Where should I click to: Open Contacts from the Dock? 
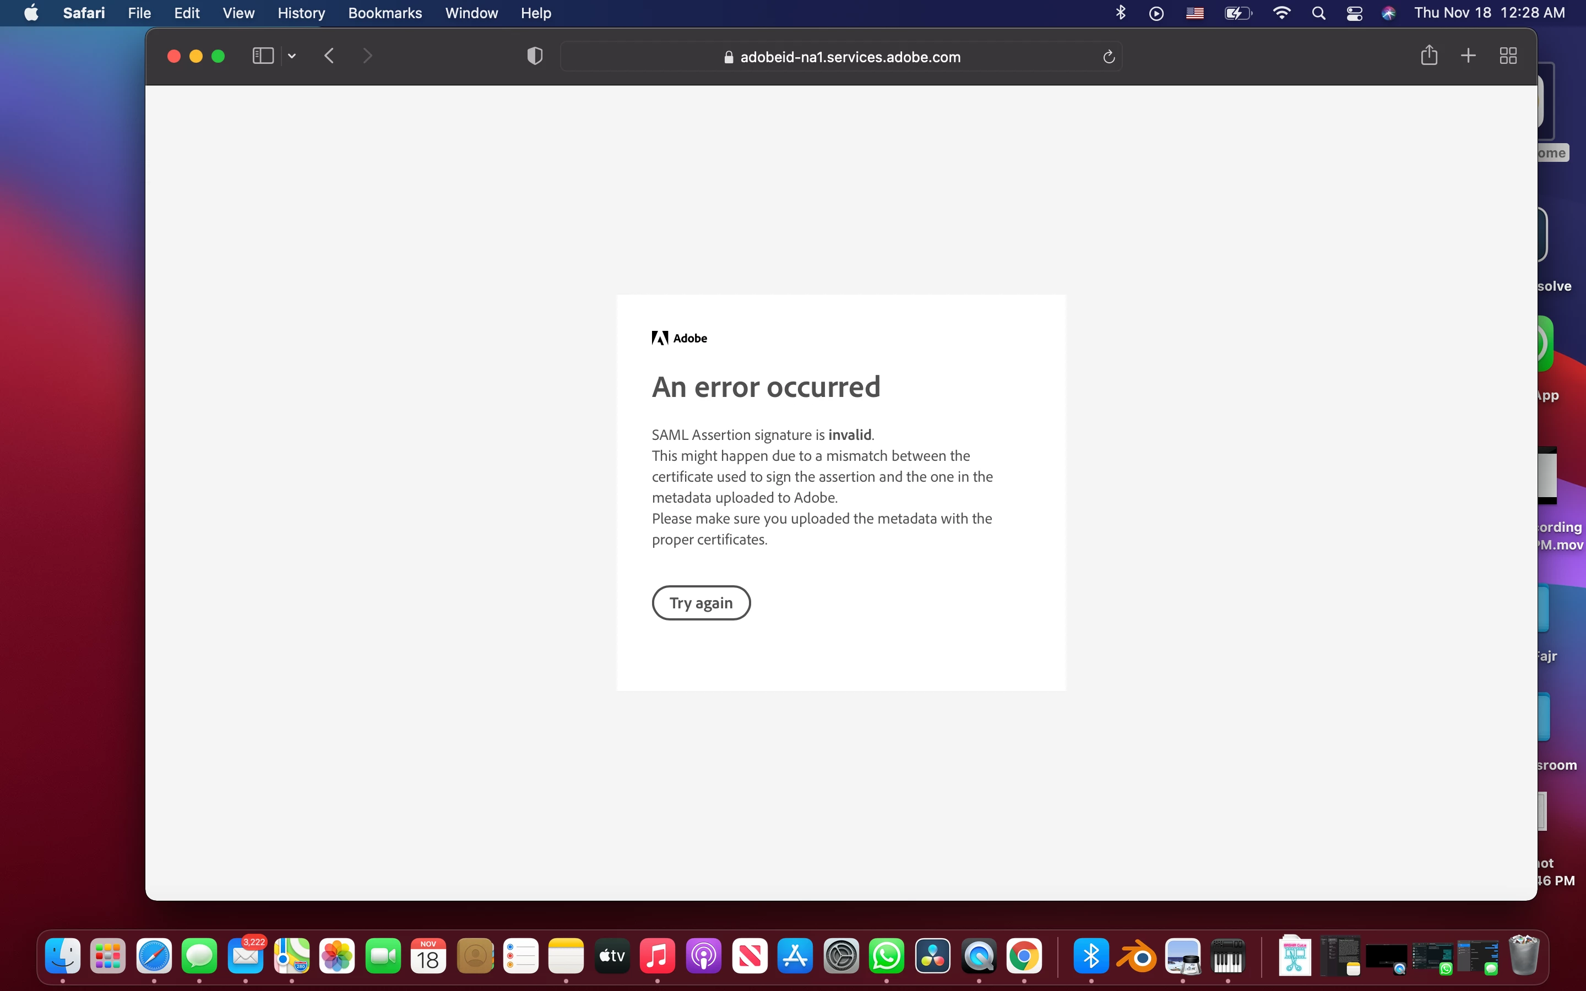tap(475, 956)
